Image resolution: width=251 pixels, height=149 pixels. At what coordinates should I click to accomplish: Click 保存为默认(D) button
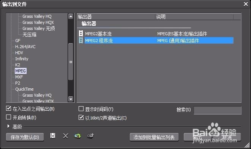(25, 137)
